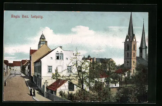Select the tall dark church spire
The width and height of the screenshot is (162, 106).
pos(130,26)
